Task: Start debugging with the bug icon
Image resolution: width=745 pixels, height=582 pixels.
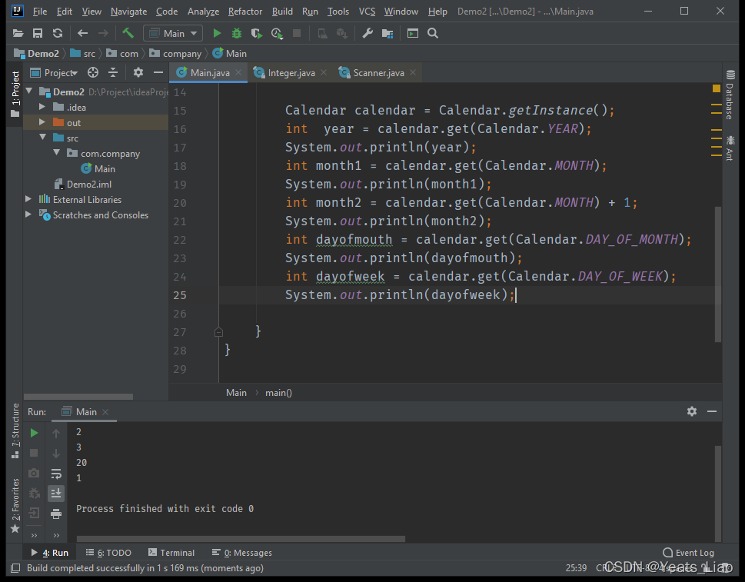Action: pos(237,33)
